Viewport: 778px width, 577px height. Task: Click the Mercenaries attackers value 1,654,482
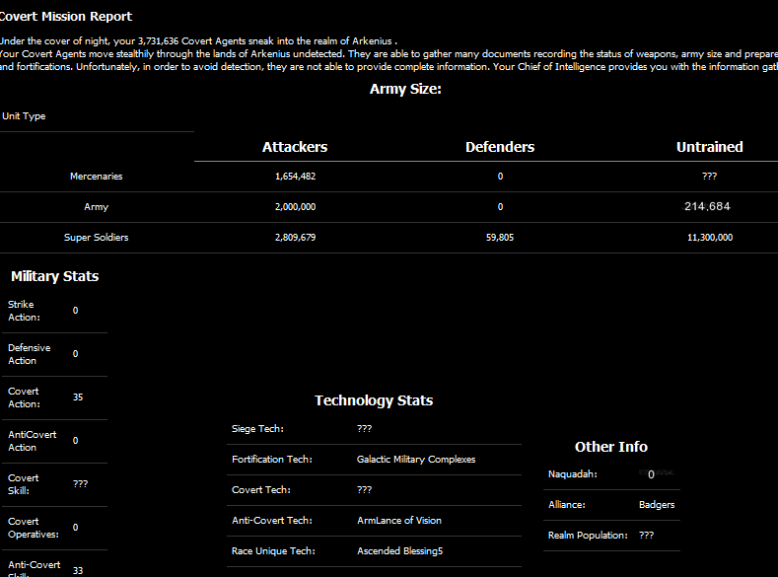[x=295, y=177]
